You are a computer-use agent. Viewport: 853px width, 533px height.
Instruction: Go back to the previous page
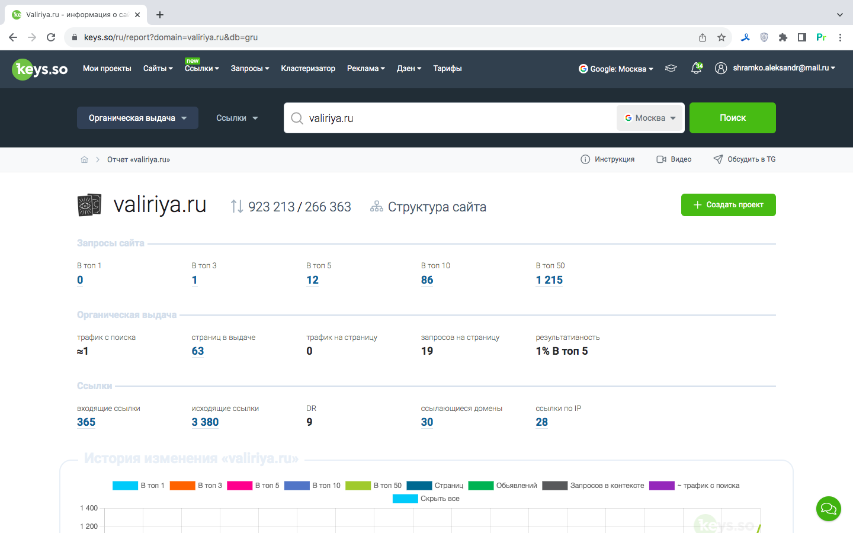[x=13, y=37]
